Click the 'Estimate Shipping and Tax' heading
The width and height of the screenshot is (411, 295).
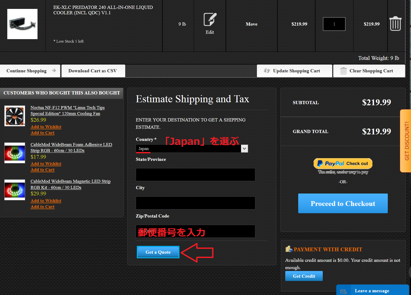[192, 99]
